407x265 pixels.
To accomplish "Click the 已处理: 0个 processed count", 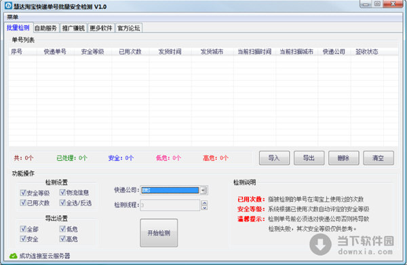I will 72,158.
